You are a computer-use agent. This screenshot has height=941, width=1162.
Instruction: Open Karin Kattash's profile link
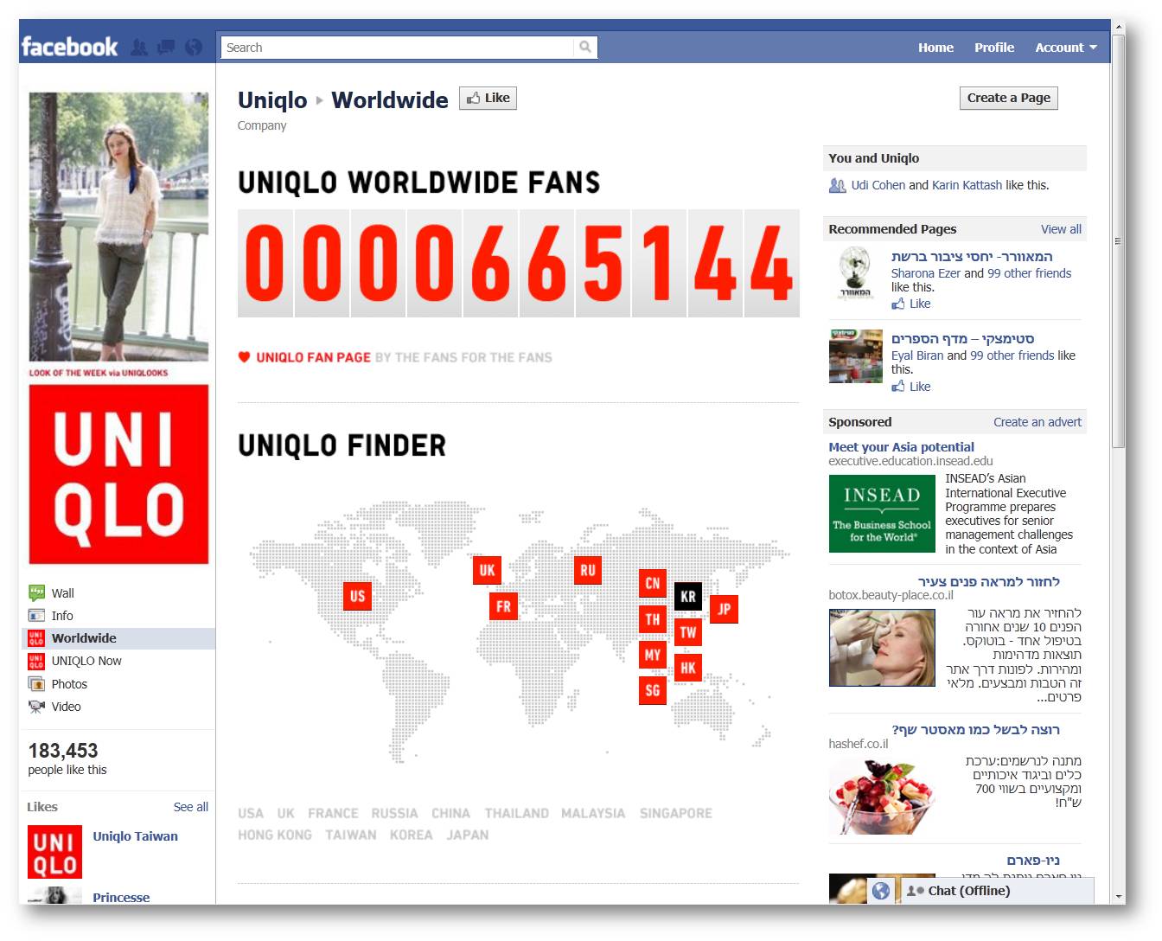click(967, 185)
